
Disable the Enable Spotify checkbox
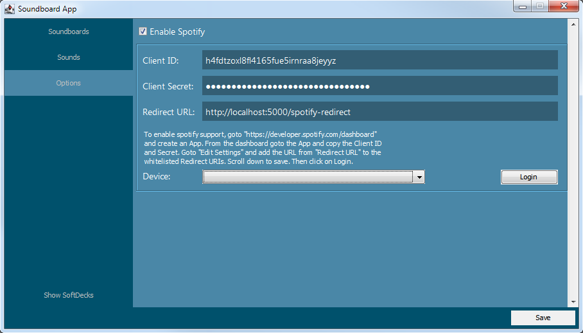coord(143,32)
